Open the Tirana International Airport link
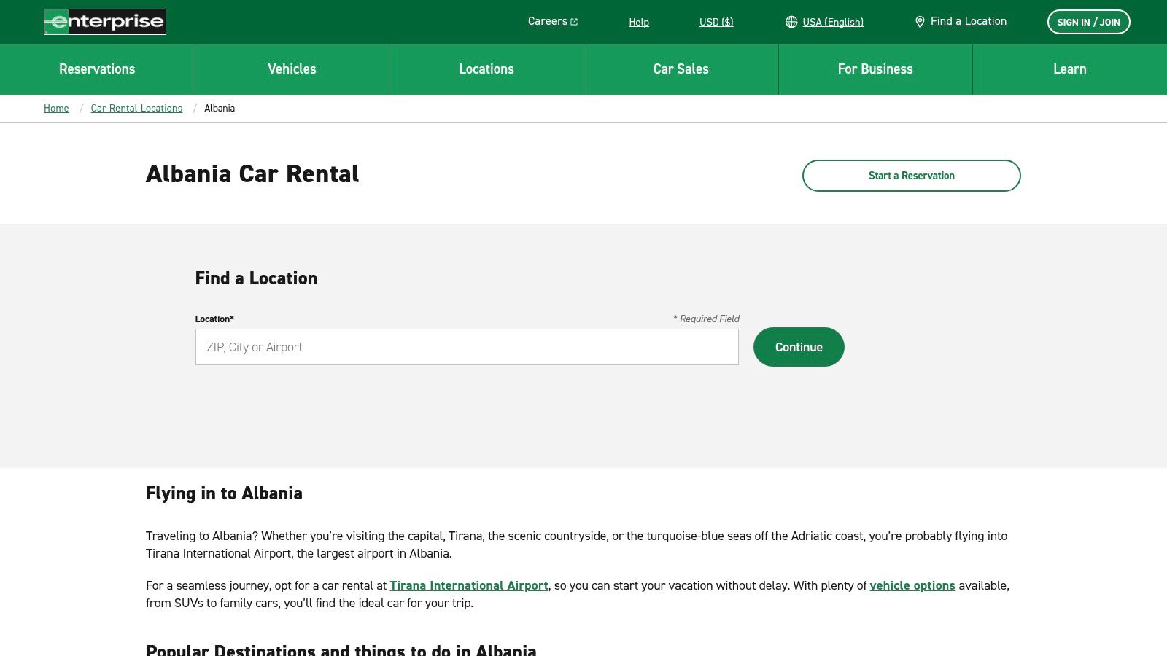 tap(469, 585)
